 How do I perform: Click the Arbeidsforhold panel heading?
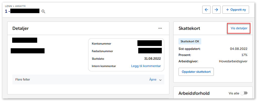pos(194,93)
